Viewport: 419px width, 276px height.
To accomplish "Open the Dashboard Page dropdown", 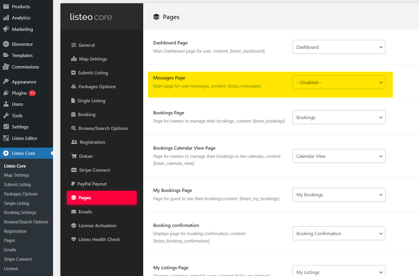I will (x=339, y=47).
